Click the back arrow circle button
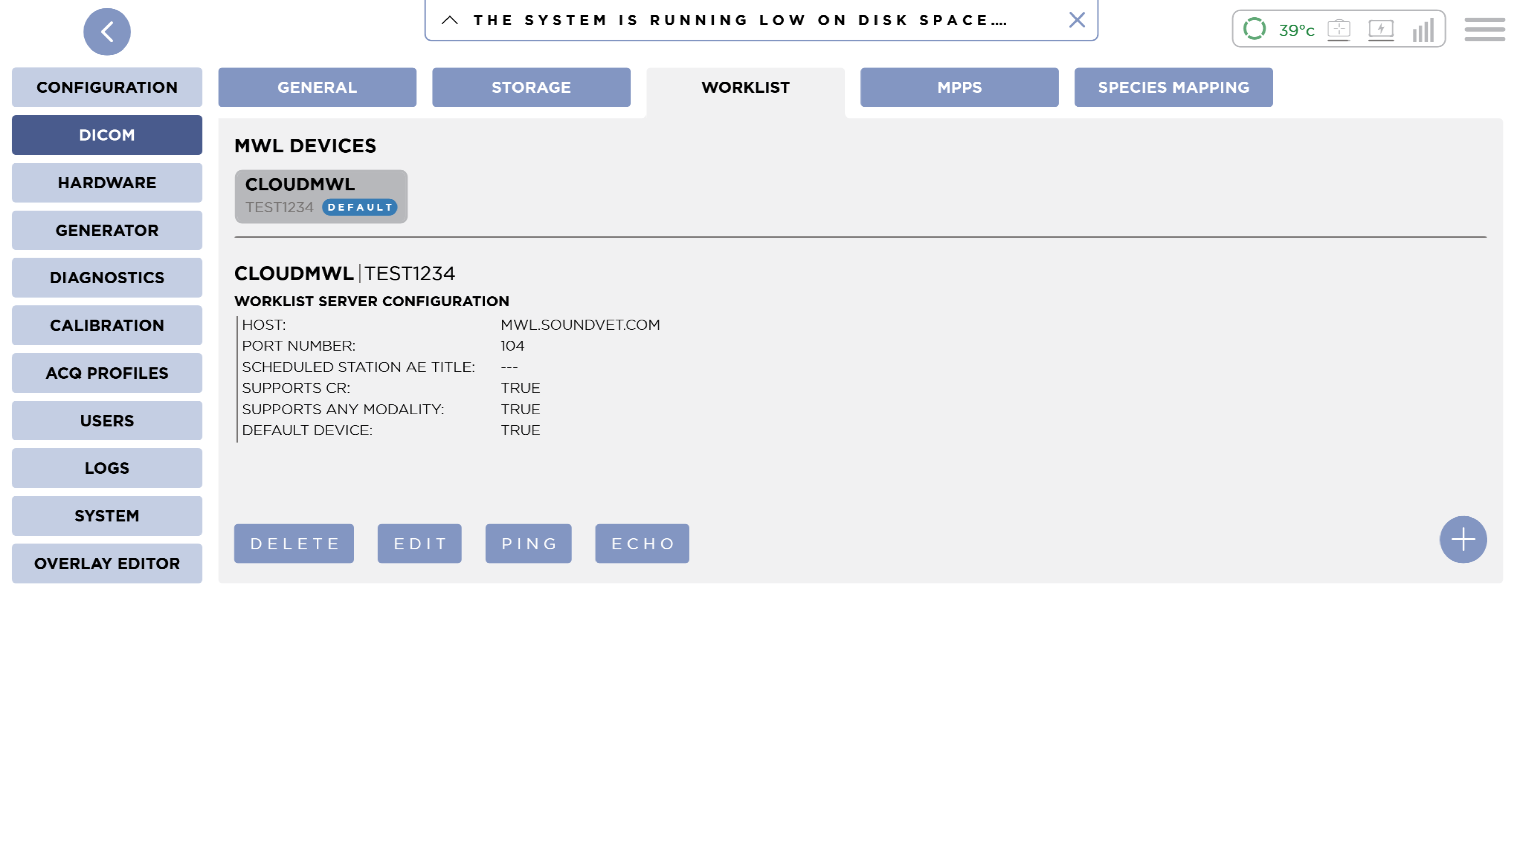Screen dimensions: 1523x857 [107, 31]
